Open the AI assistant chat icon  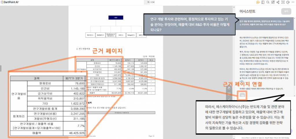[x=258, y=2]
